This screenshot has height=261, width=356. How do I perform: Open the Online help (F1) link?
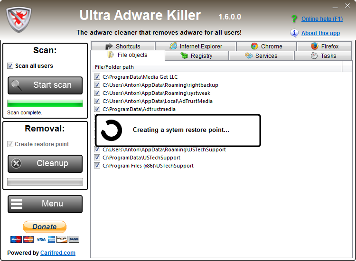click(322, 19)
